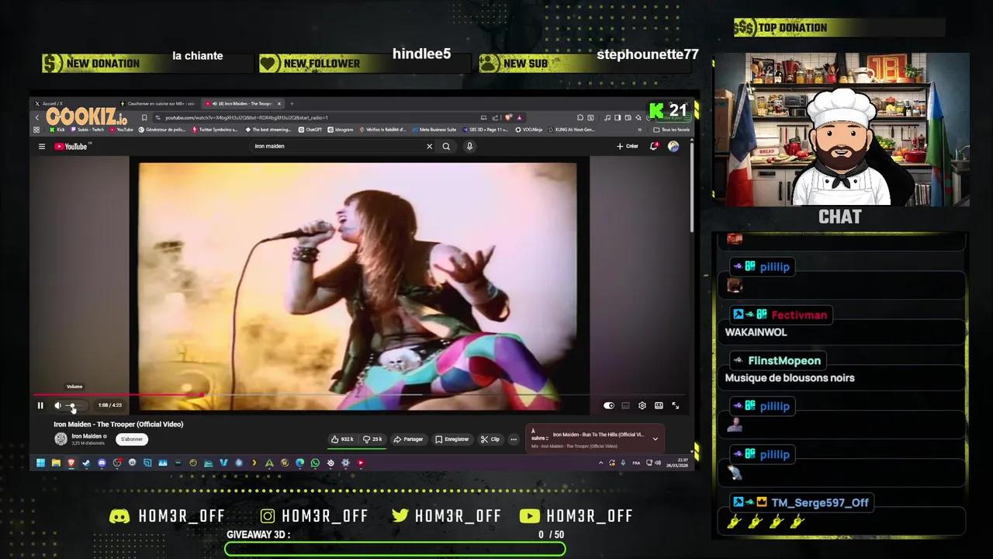This screenshot has height=559, width=993.
Task: Show hidden system tray icons
Action: pyautogui.click(x=601, y=463)
